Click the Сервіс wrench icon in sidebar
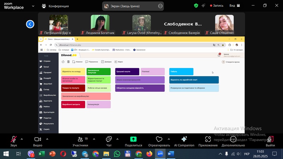283x159 pixels. (41, 129)
